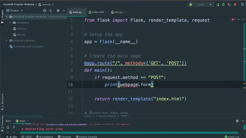The height and width of the screenshot is (138, 246).
Task: Rerun main from the Run panel
Action: tap(8, 127)
